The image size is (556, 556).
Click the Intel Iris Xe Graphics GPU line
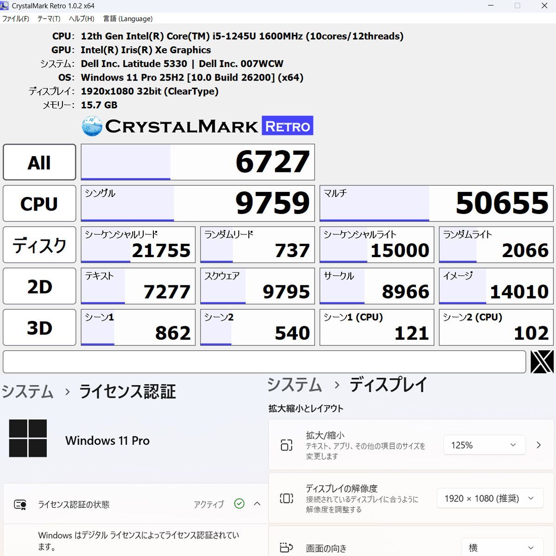146,50
